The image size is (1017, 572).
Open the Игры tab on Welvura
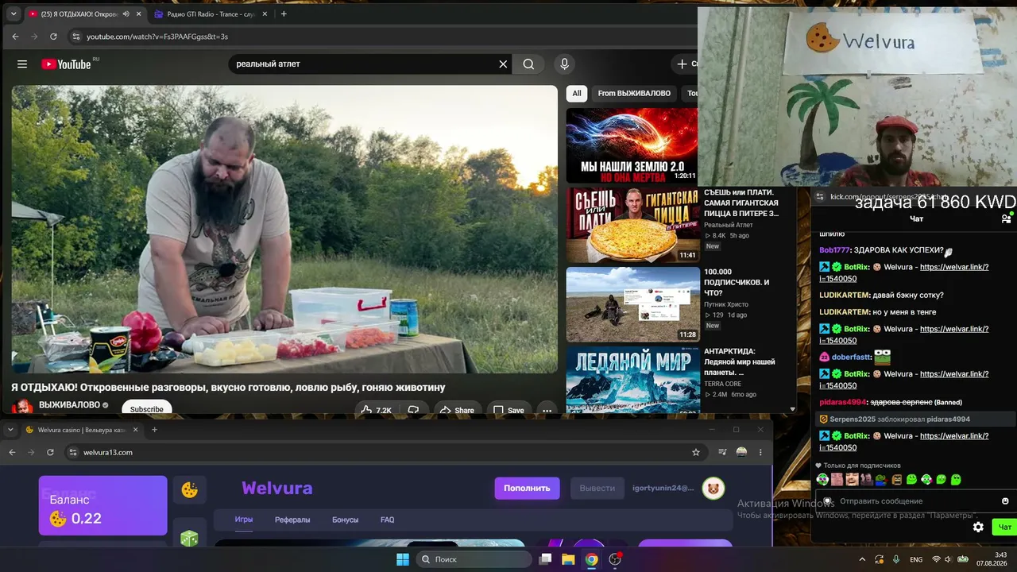[x=243, y=520]
